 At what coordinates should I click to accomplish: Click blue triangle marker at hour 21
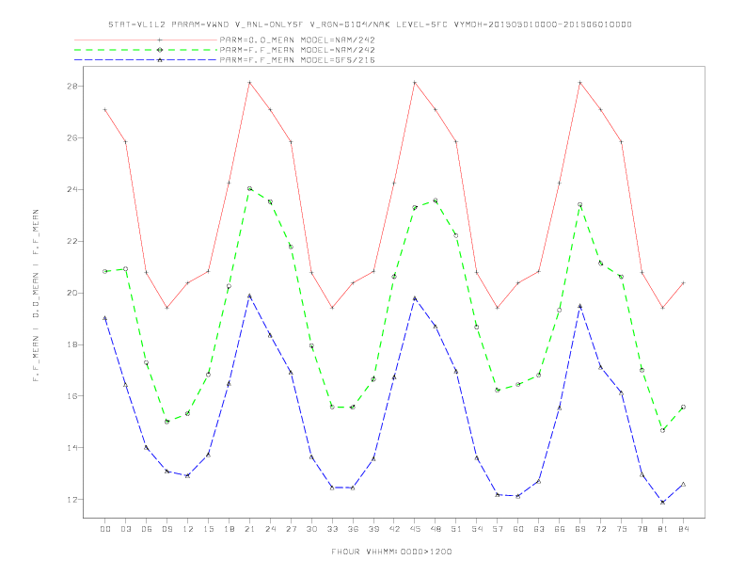(249, 296)
